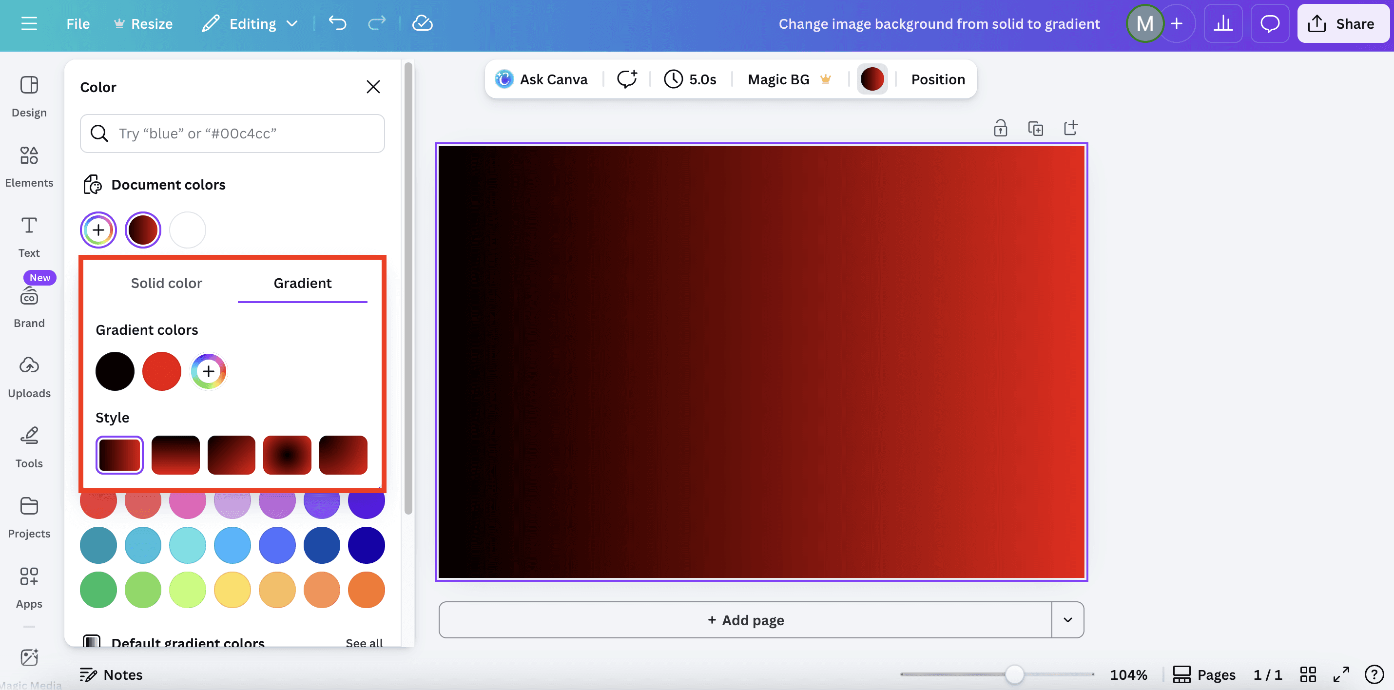The width and height of the screenshot is (1394, 690).
Task: Select the radial center gradient style
Action: tap(288, 455)
